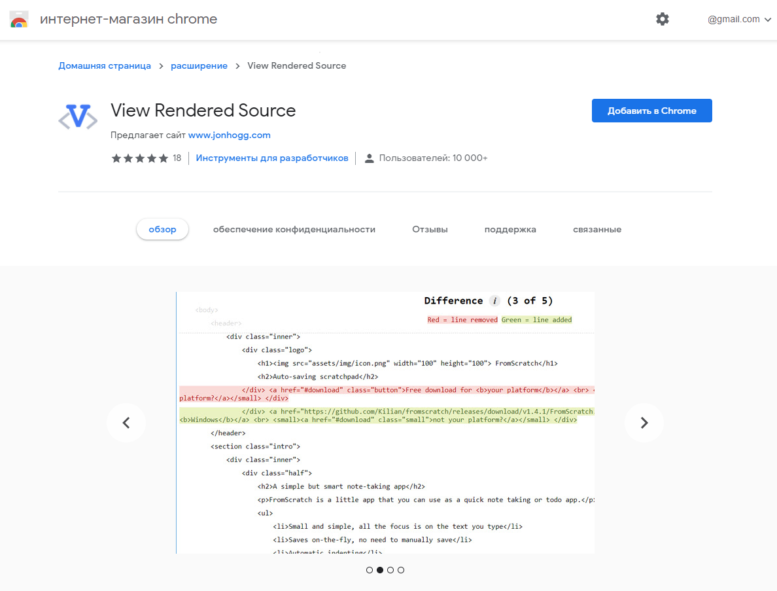The image size is (777, 591).
Task: Go to Домашняя страница breadcrumb
Action: coord(105,65)
